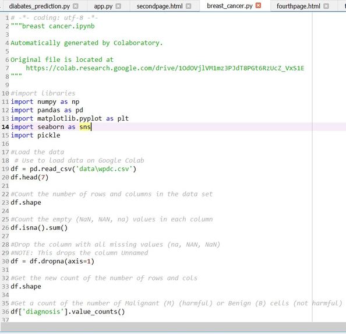Close the diabates_prediction.py tab
The width and height of the screenshot is (346, 334).
click(76, 6)
